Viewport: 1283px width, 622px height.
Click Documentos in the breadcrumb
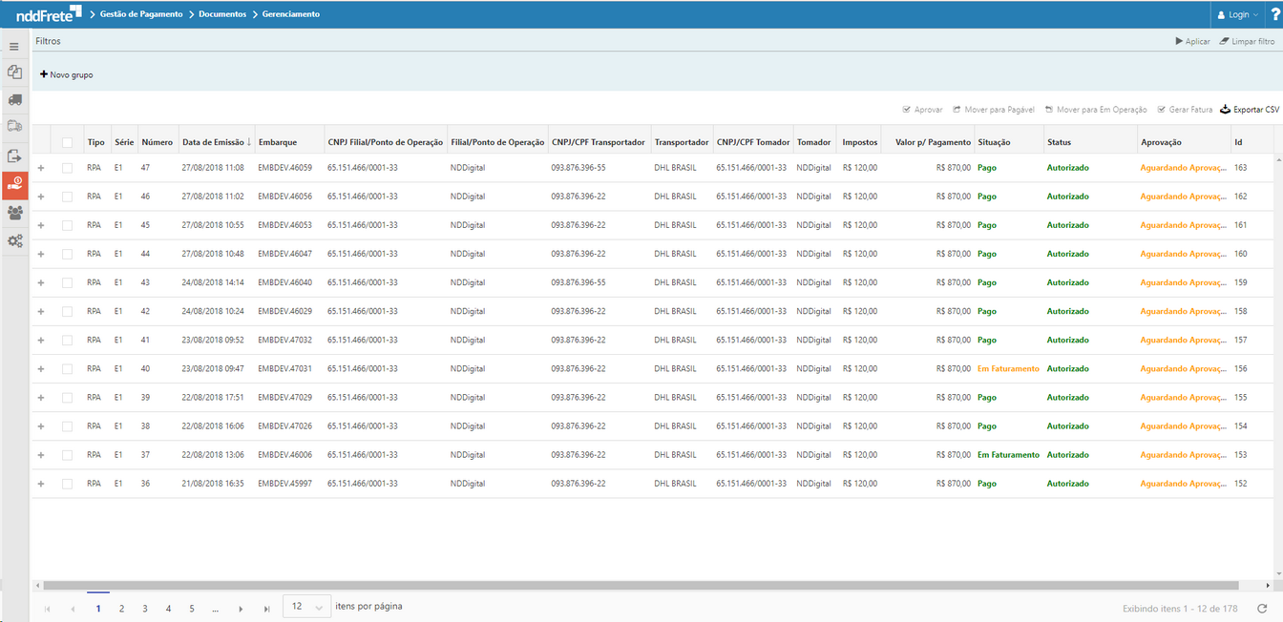(221, 14)
